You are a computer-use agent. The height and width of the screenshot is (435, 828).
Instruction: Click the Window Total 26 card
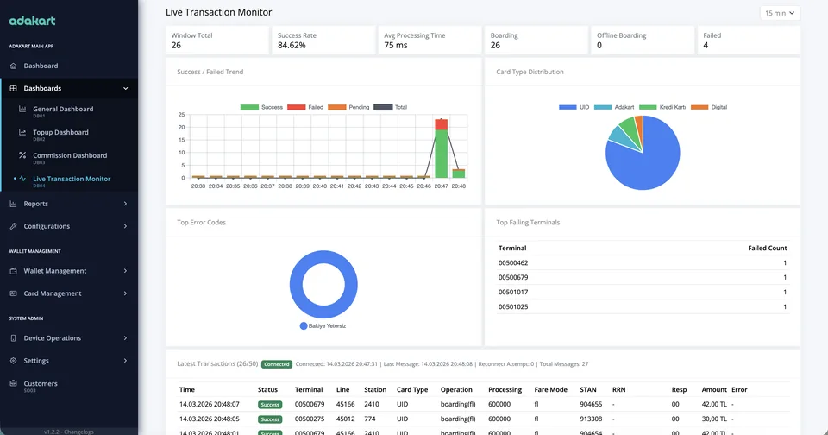[217, 41]
